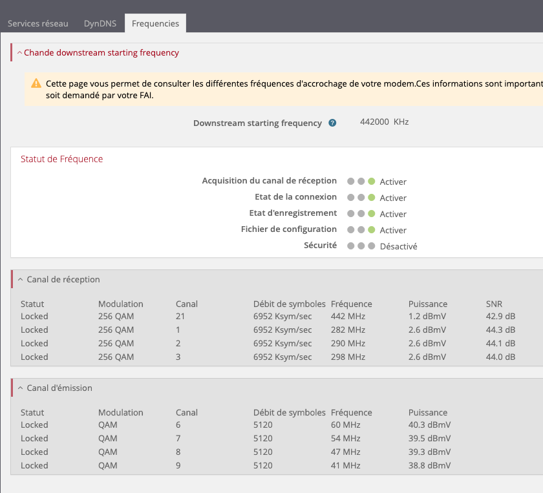The image size is (543, 493).
Task: Click the warning triangle icon in the notice
Action: [x=36, y=84]
